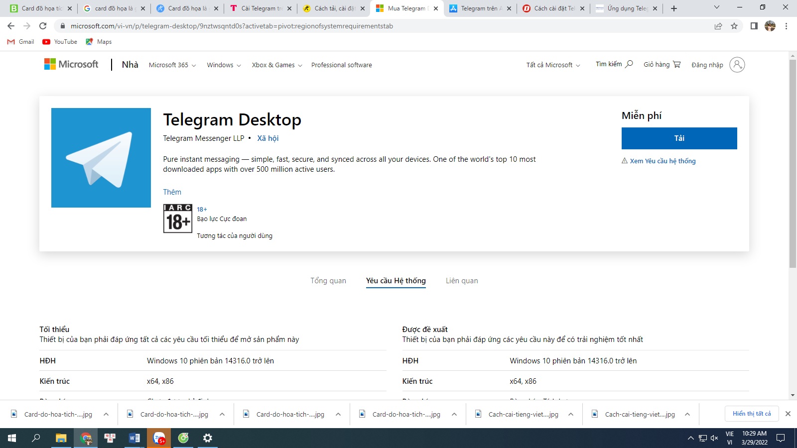Open Windows Start menu
This screenshot has width=797, height=448.
tap(12, 438)
